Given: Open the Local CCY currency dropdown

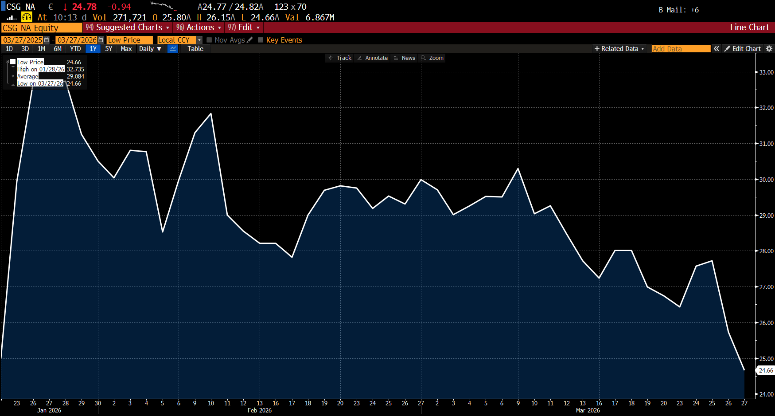Looking at the screenshot, I should pyautogui.click(x=199, y=40).
